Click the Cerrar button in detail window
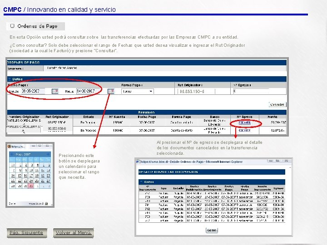This screenshot has width=327, height=245. [x=212, y=230]
